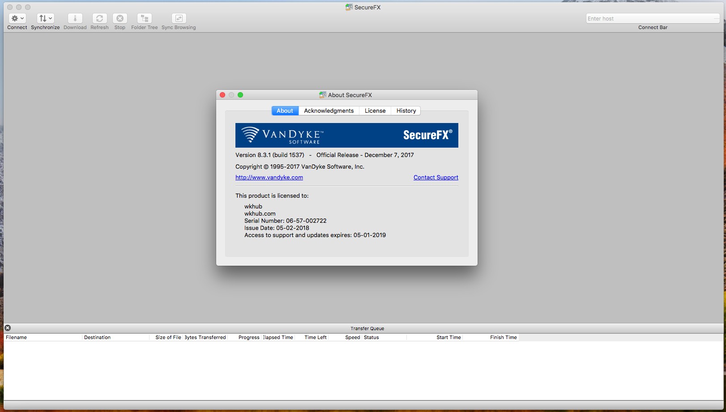Image resolution: width=726 pixels, height=412 pixels.
Task: Toggle the Sync Browsing toolbar icon
Action: [179, 18]
